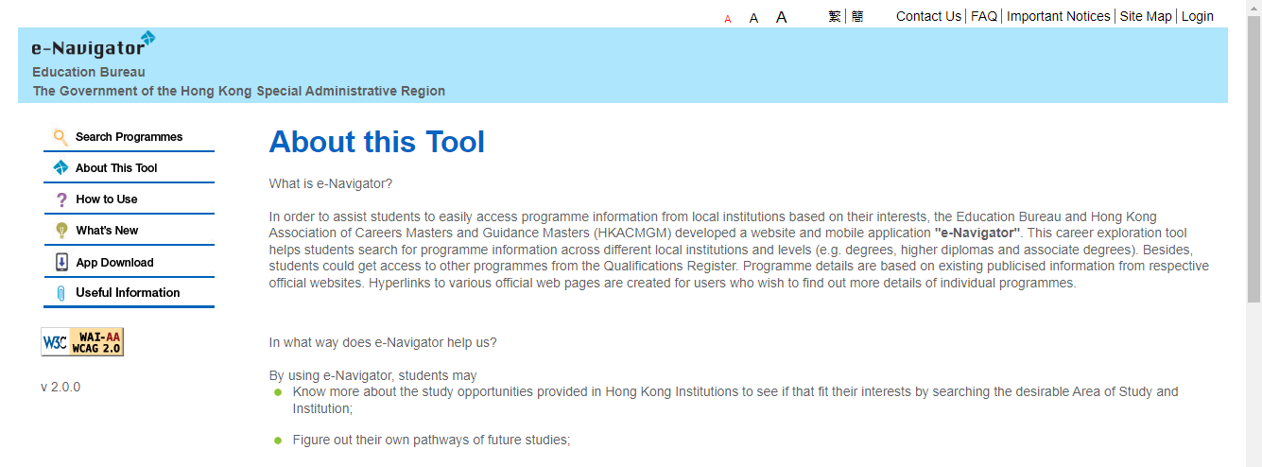Screen dimensions: 1262x467
Task: Click the Government of Hong Kong SAR text
Action: [239, 91]
